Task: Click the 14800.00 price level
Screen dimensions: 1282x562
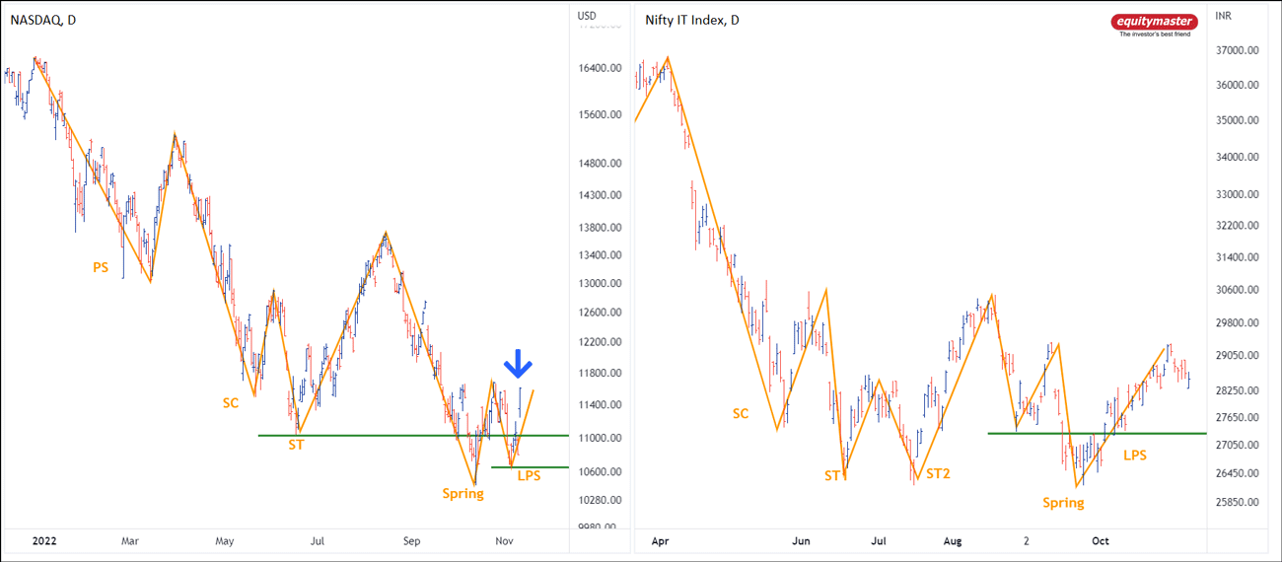Action: [x=600, y=165]
